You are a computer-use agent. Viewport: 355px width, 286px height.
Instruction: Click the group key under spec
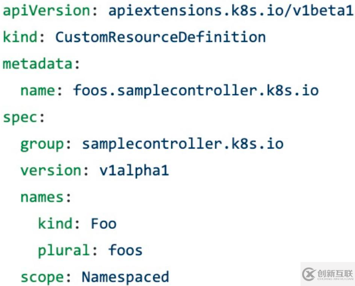tap(43, 144)
